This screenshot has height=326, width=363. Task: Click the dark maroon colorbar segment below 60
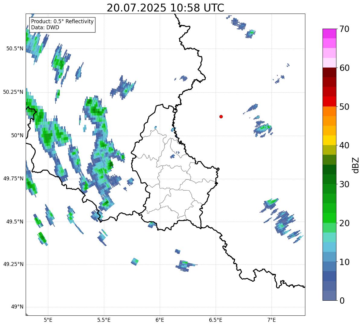pos(329,72)
